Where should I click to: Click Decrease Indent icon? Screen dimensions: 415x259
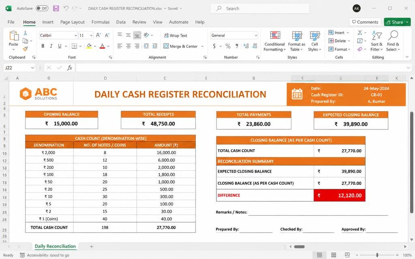[146, 46]
